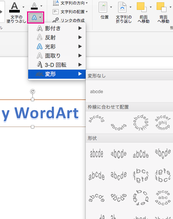Image resolution: width=173 pixels, height=219 pixels.
Task: Select the circle follow path transform
Action: [x=141, y=123]
